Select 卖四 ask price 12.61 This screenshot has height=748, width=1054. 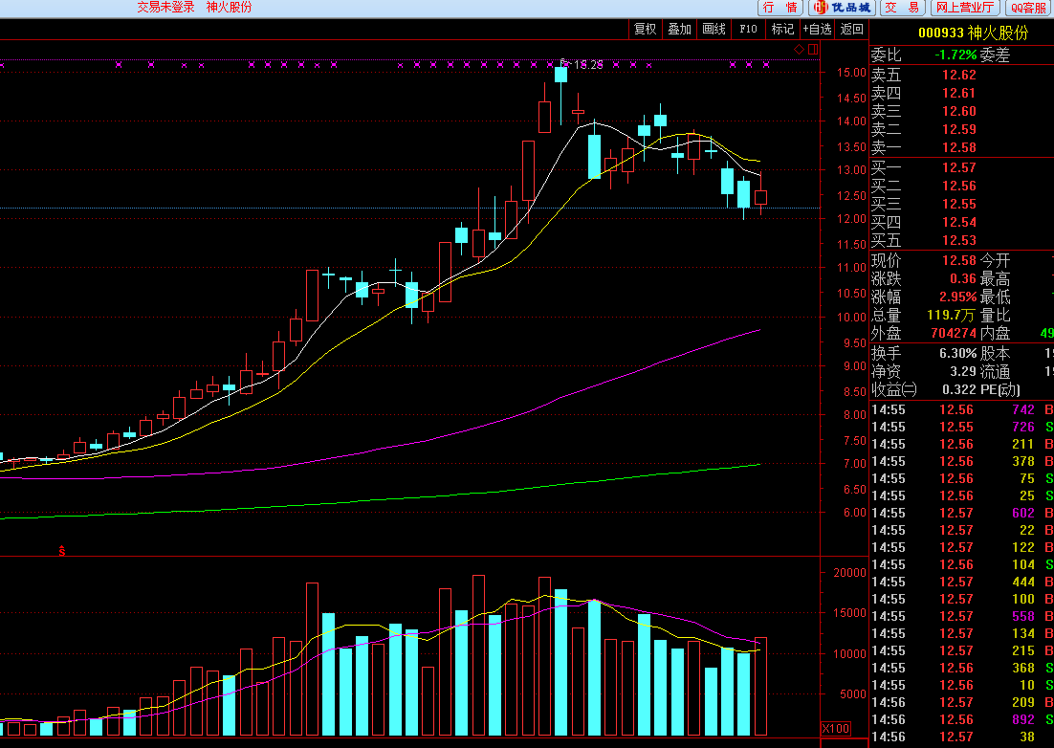point(958,93)
